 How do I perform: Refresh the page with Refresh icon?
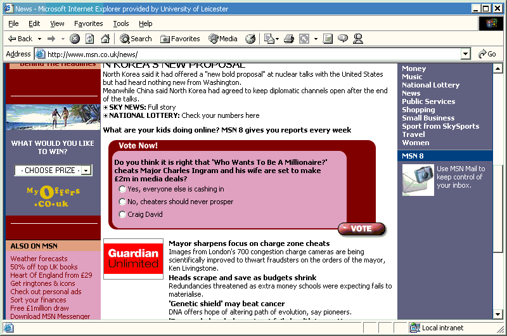tap(89, 39)
